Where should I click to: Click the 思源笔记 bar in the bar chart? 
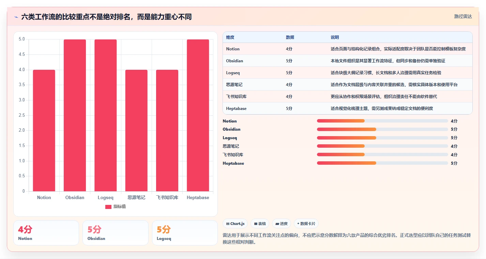pos(136,131)
